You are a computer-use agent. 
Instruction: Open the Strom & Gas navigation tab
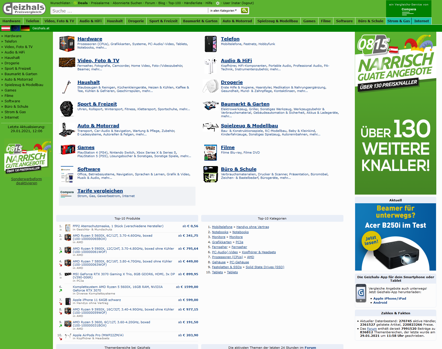(x=399, y=21)
